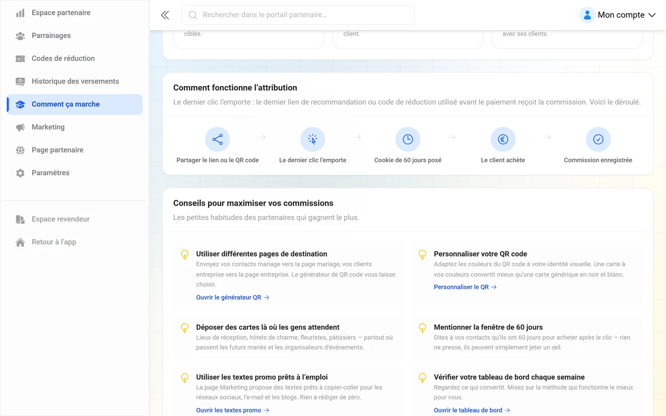
Task: Click the Personnaliser votre QR code title
Action: (x=481, y=254)
